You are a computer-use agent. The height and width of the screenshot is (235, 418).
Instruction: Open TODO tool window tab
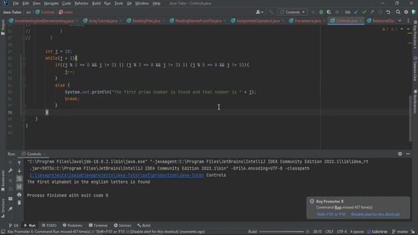(49, 225)
